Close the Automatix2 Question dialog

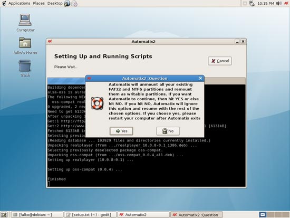tap(200, 78)
